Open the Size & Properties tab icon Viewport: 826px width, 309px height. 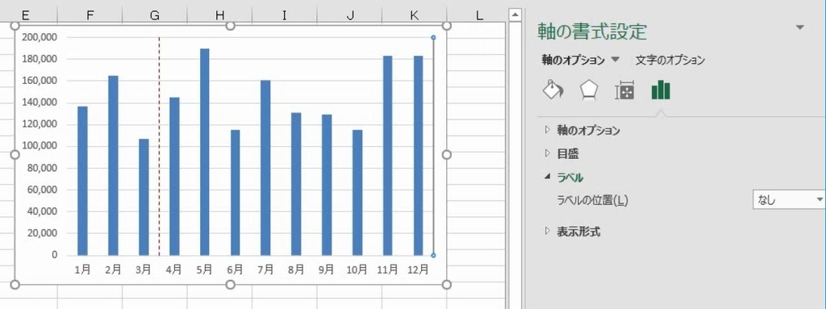pos(624,90)
